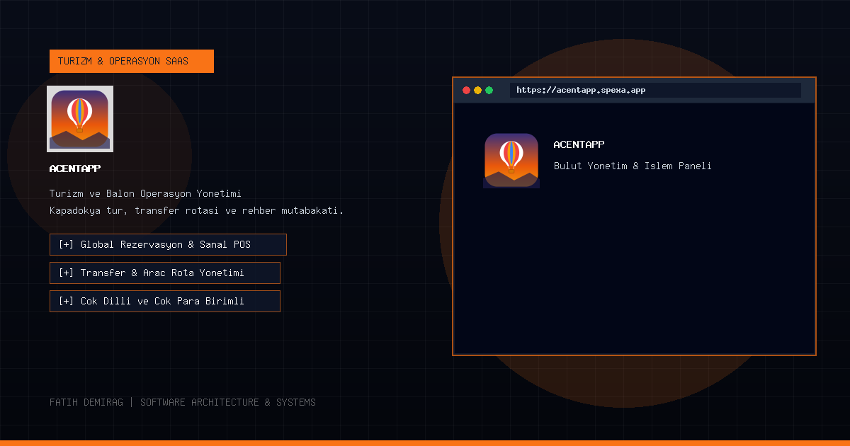Viewport: 850px width, 446px height.
Task: Click the yellow window dot
Action: [477, 91]
